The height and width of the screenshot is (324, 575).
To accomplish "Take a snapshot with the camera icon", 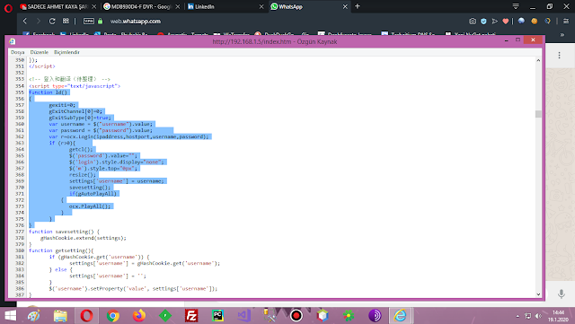I will coord(473,22).
